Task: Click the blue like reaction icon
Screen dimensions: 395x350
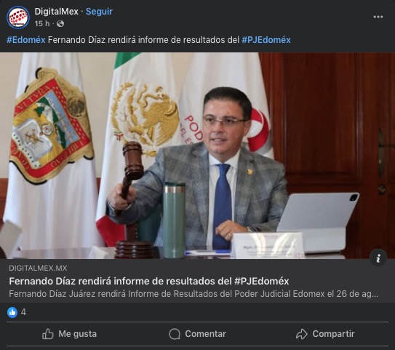Action: [x=12, y=312]
